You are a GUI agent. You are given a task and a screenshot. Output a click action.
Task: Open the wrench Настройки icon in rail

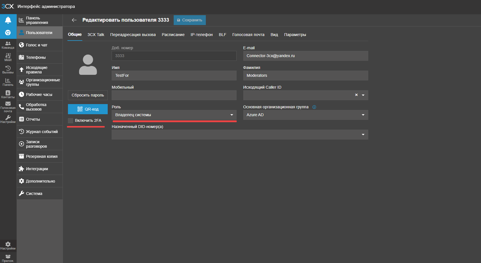[x=8, y=119]
